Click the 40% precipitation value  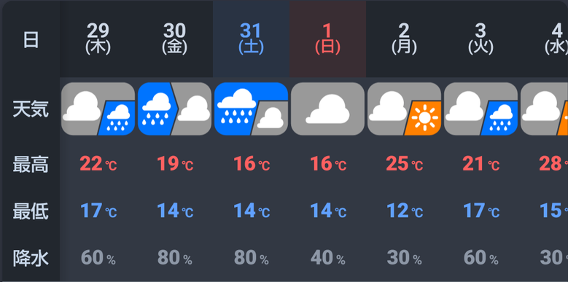point(328,258)
